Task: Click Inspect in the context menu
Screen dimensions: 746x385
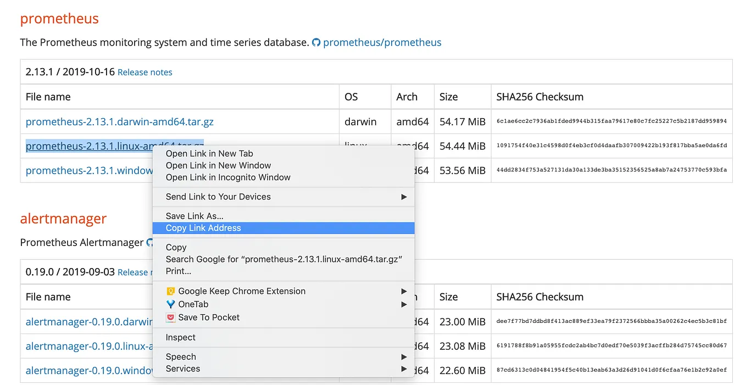Action: pos(181,337)
